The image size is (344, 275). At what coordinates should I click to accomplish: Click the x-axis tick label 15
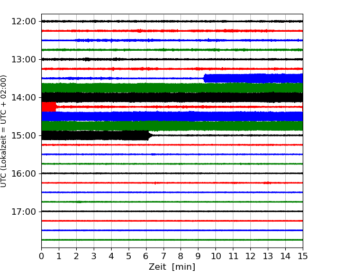303,256
